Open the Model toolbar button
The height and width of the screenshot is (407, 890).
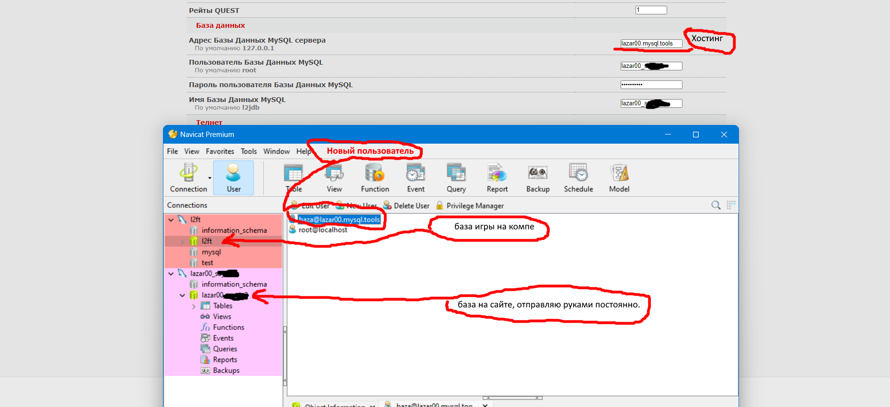(619, 178)
